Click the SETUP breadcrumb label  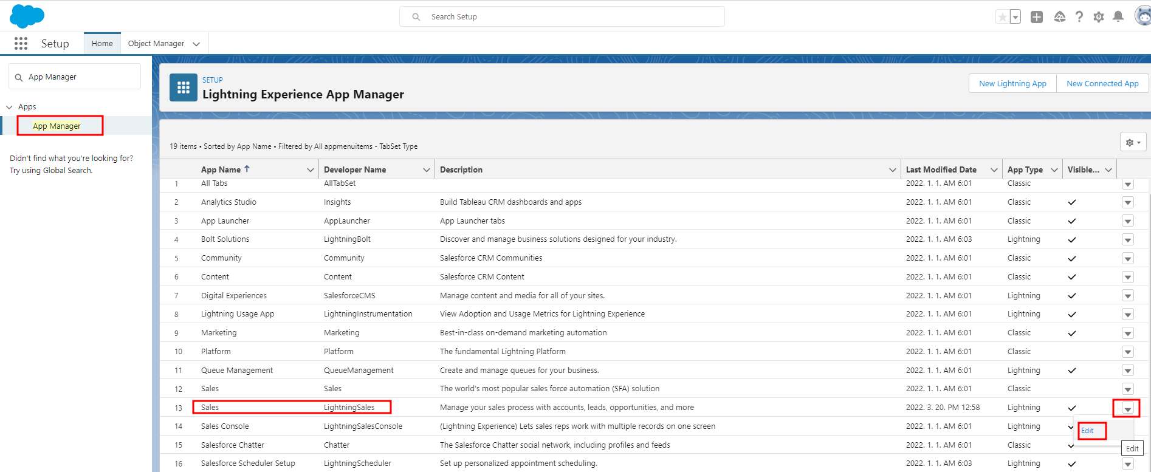coord(213,80)
